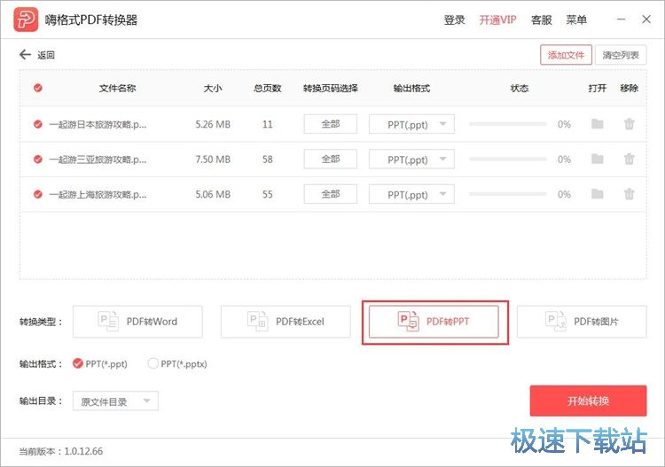This screenshot has height=467, width=665.
Task: Click page count 11 in 日本 row
Action: tap(267, 124)
